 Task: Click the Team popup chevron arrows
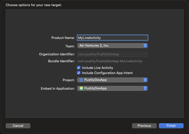coord(145,46)
